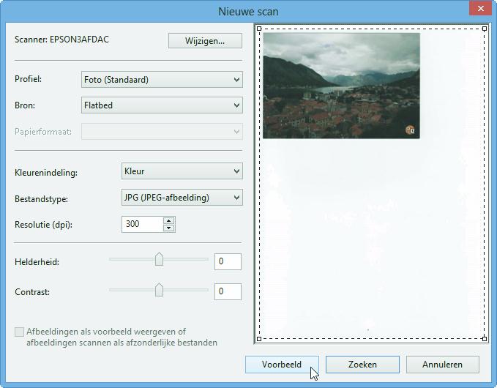Click the Resolutie (dpi) value field
This screenshot has height=388, width=497.
[x=142, y=224]
